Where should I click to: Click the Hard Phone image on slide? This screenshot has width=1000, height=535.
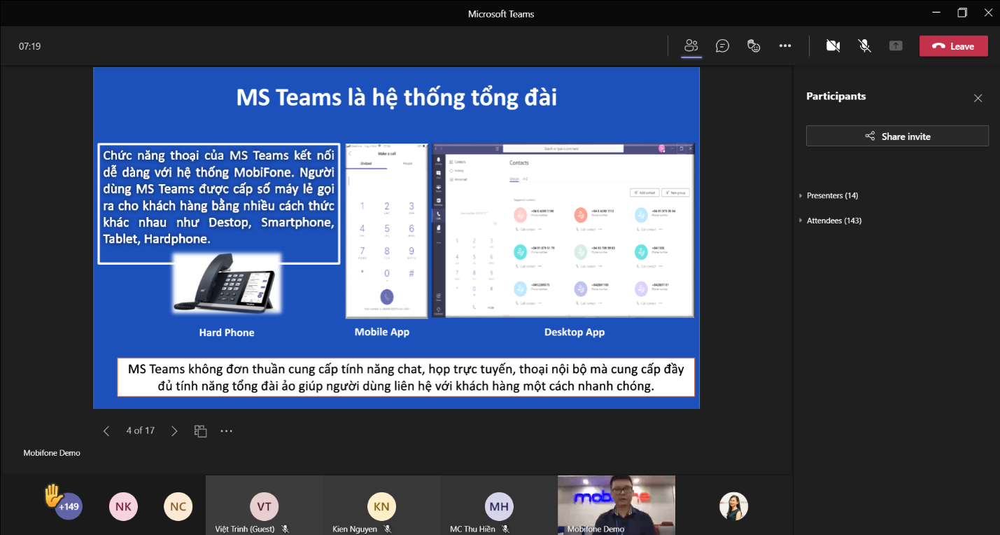point(226,283)
